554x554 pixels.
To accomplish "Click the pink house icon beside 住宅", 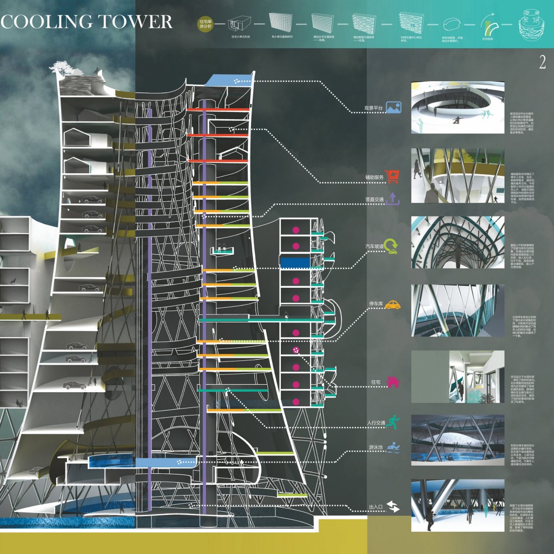I will click(x=393, y=382).
